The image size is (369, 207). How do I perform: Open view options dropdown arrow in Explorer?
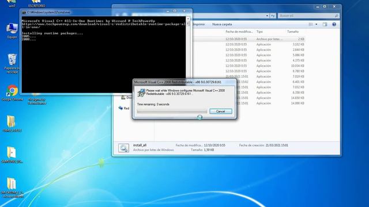click(317, 24)
